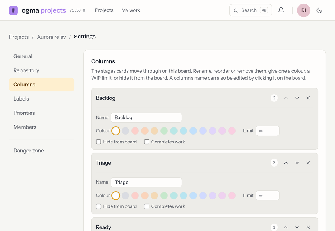This screenshot has height=231, width=335.
Task: Pick the light blue swatch for Triage
Action: [193, 196]
